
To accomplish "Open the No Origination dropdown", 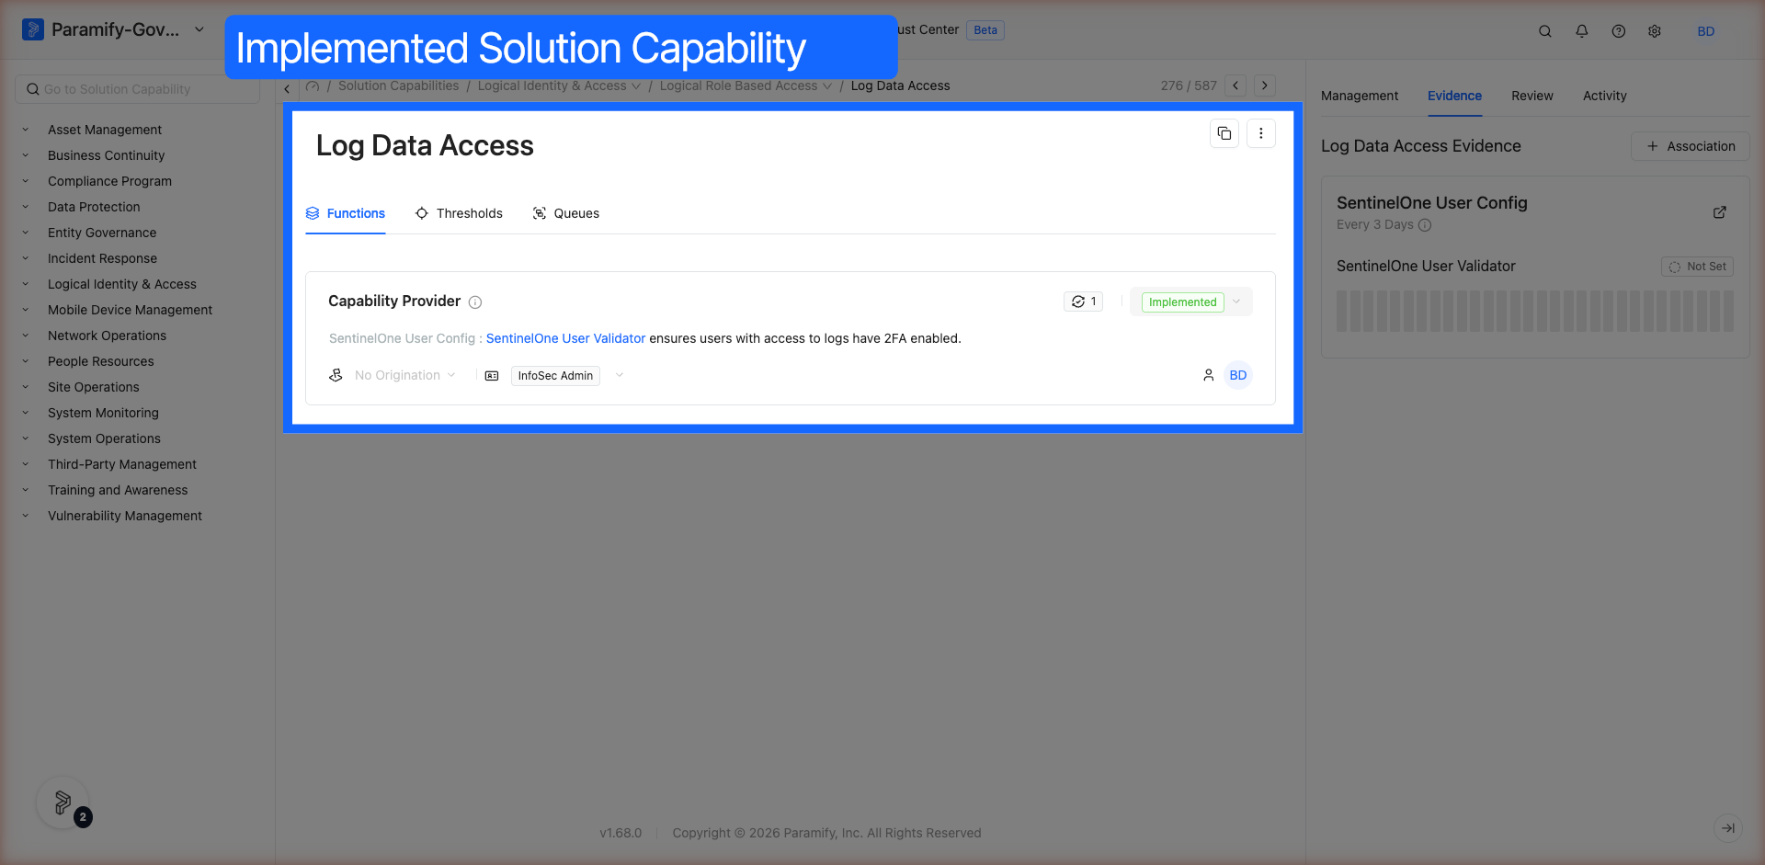I will pos(405,375).
